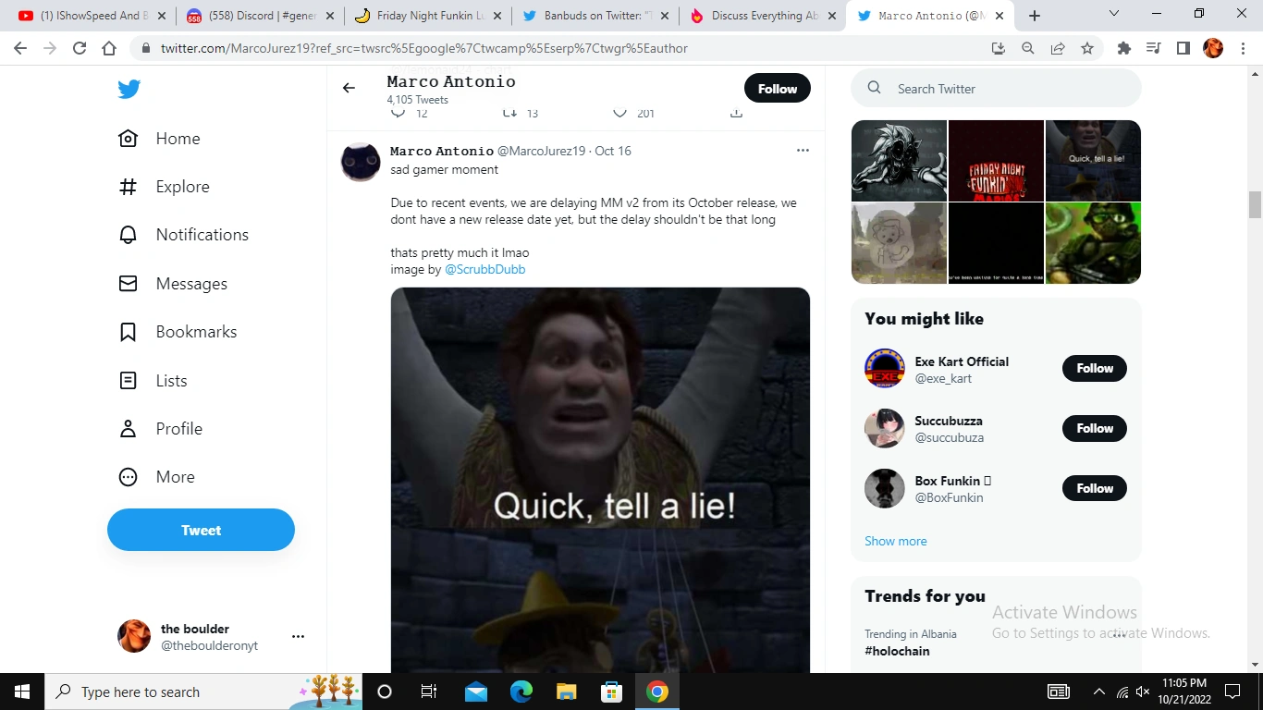The width and height of the screenshot is (1263, 710).
Task: Open Windows notification center
Action: 1232,692
